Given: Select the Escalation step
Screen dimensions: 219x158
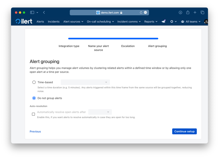Looking at the screenshot, I should pyautogui.click(x=128, y=46).
